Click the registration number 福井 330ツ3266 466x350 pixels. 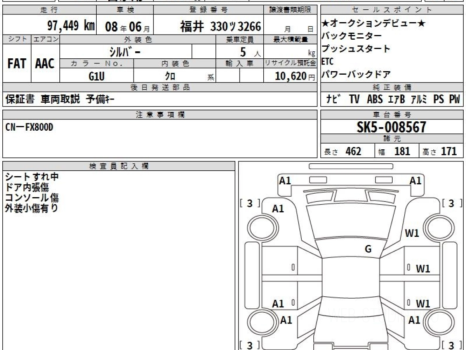220,26
